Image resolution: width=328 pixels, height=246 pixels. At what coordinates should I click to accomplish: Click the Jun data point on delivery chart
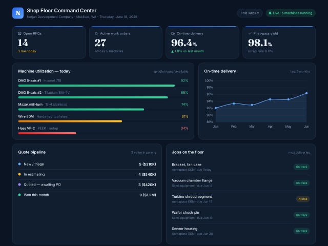click(x=306, y=93)
